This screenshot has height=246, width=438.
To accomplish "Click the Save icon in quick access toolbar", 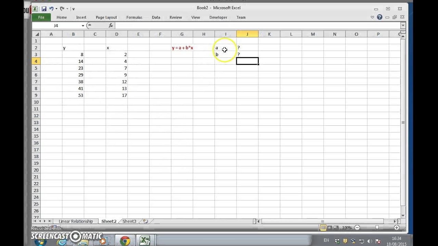I will (44, 9).
